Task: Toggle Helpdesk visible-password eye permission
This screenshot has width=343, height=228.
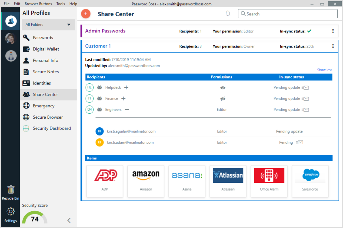Action: pos(223,88)
